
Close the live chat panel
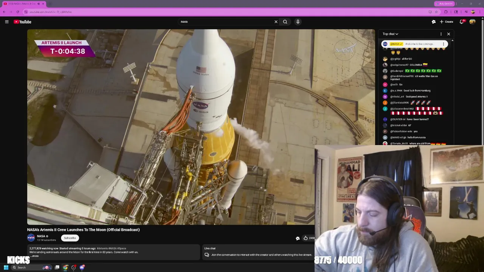(448, 34)
